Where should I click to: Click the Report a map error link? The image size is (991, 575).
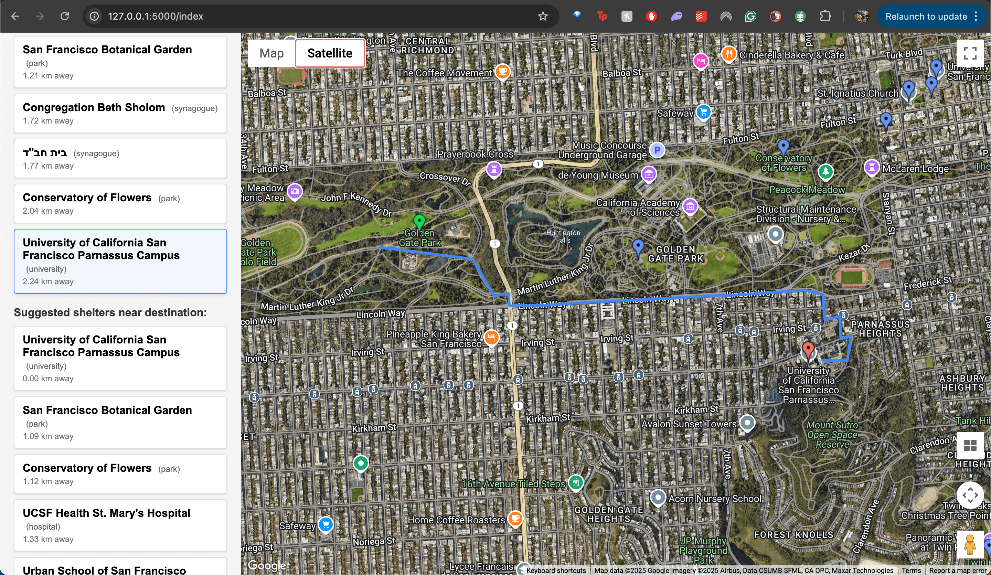[958, 570]
